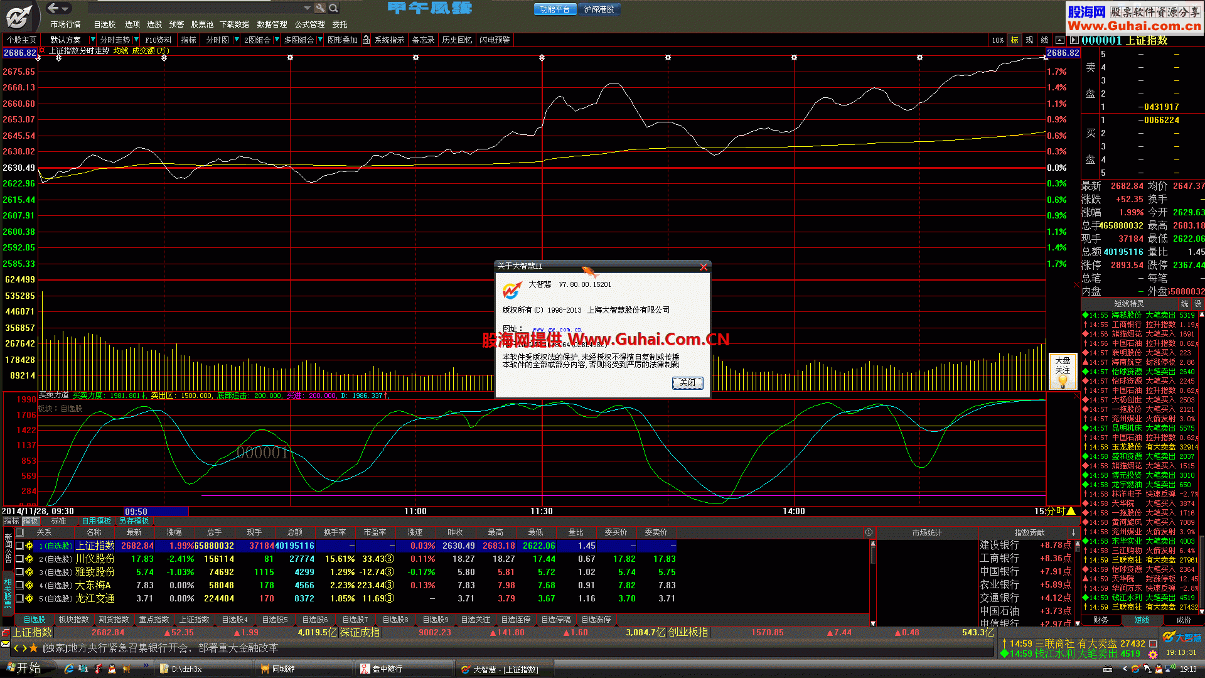Viewport: 1205px width, 678px height.
Task: Tick the checkbox for 龙江交通 row
Action: tap(19, 598)
